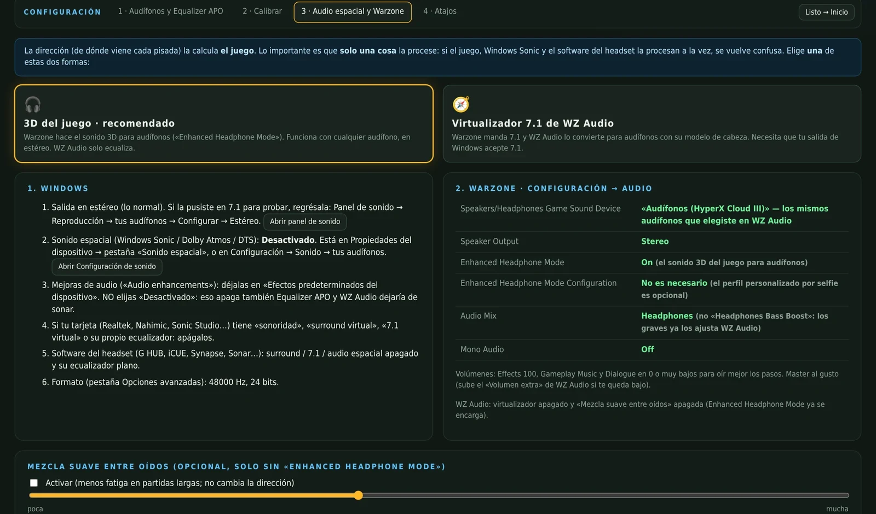
Task: Click the '1. WINDOWS' section heading
Action: click(x=57, y=189)
